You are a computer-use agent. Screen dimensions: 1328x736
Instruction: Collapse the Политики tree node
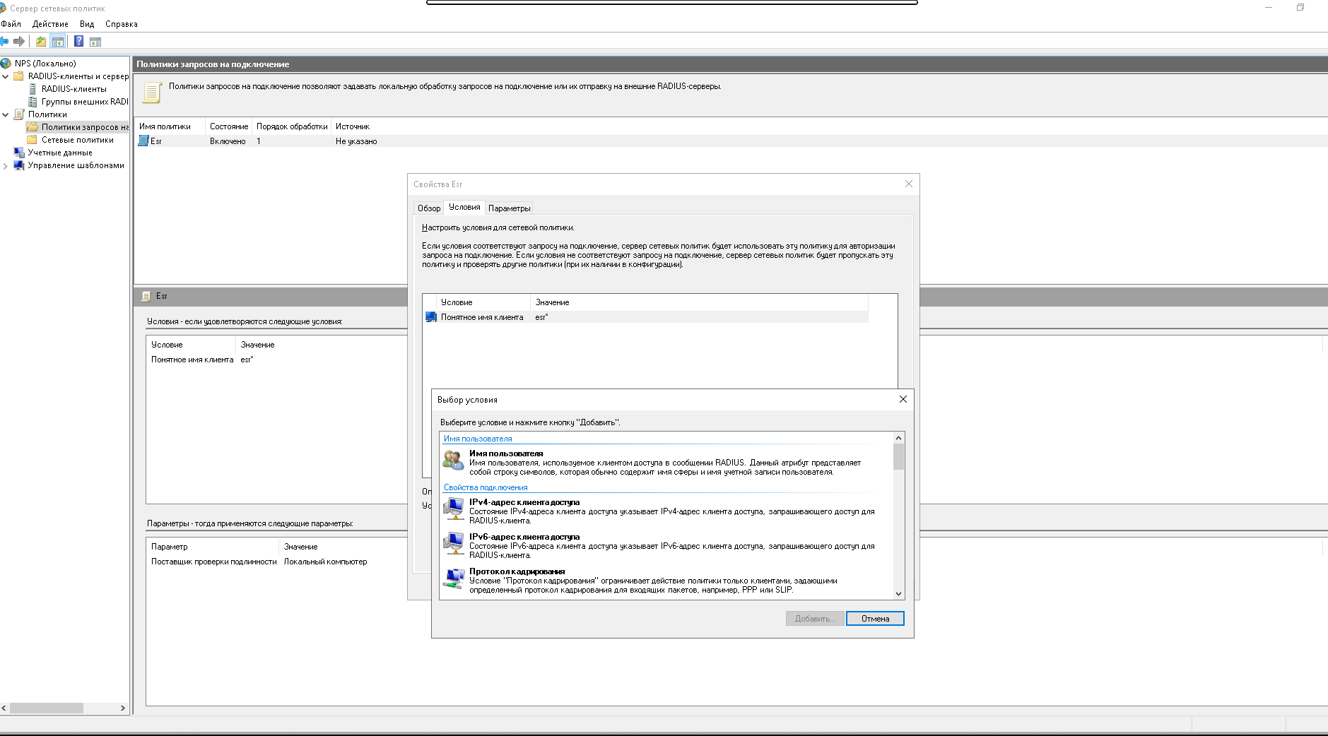6,114
